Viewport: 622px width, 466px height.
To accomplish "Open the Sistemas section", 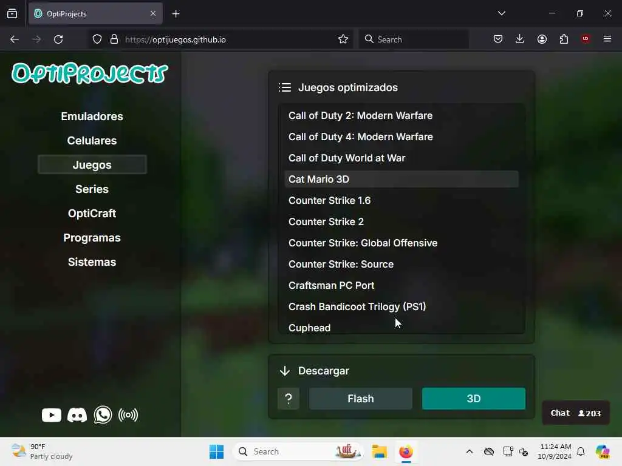I will [92, 262].
